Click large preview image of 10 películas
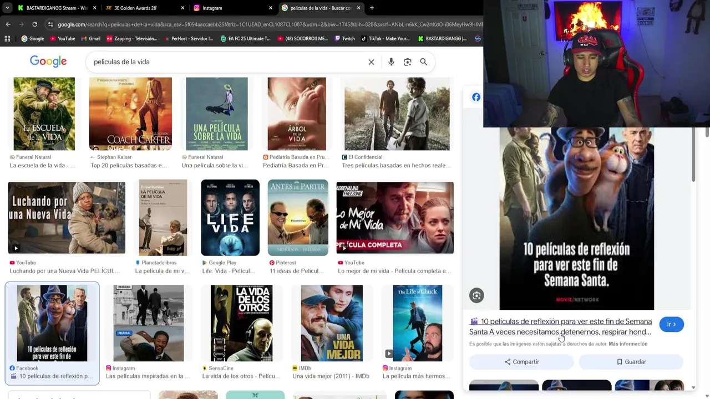Viewport: 710px width, 399px height. [x=577, y=218]
